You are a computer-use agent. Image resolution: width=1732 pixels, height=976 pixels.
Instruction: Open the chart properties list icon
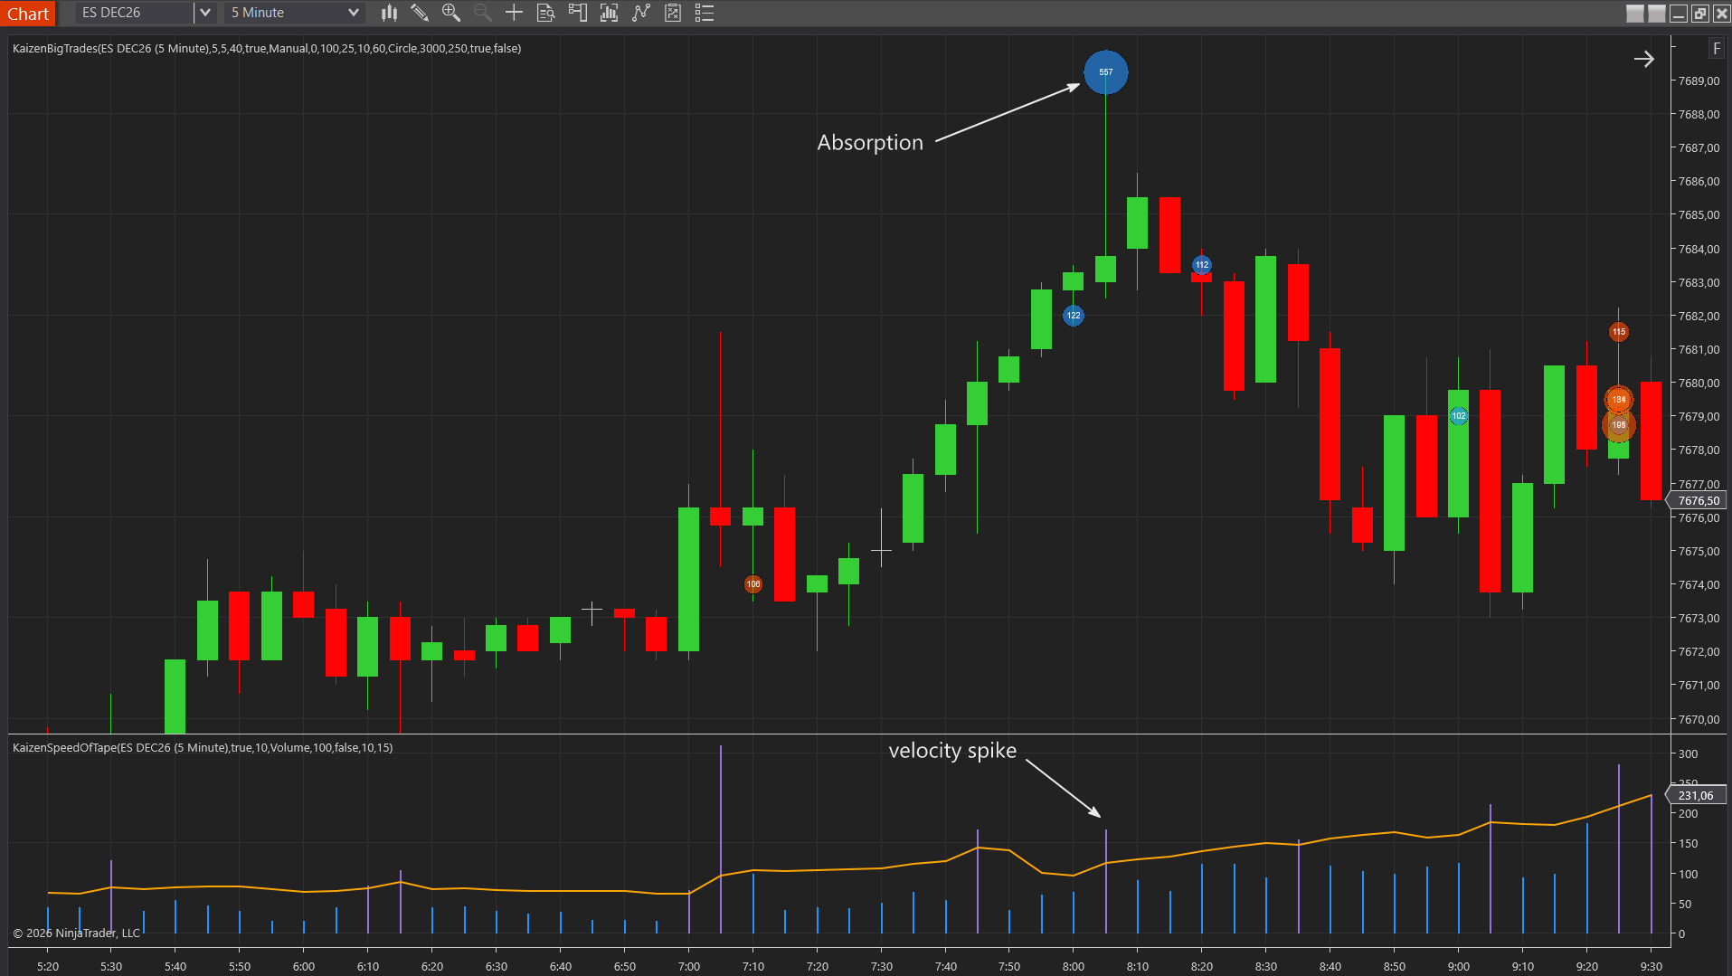pos(705,13)
